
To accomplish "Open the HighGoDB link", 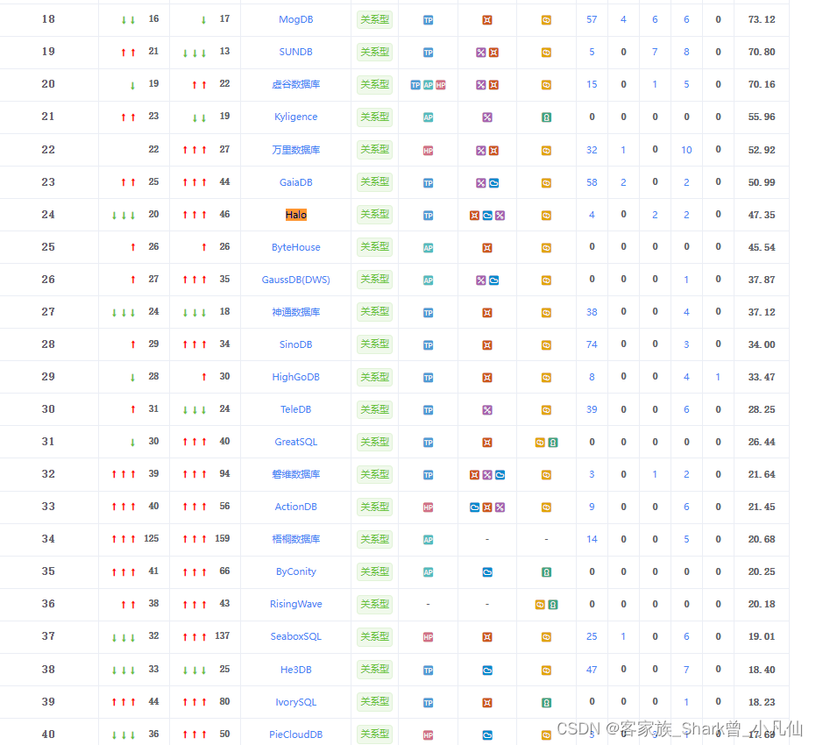I will pos(295,377).
